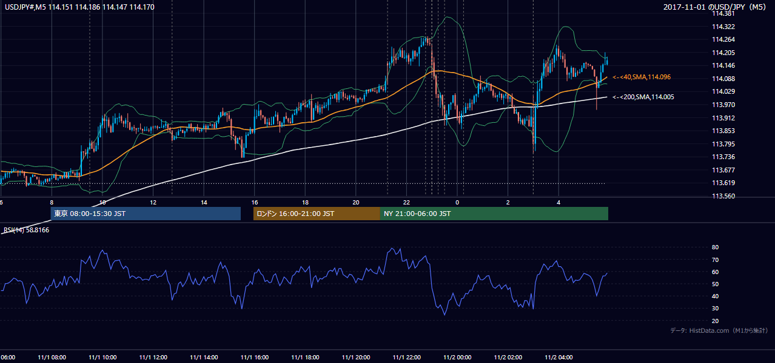Viewport: 775px width, 363px height.
Task: Click the 11/1 22:00 bottom time label
Action: point(407,358)
